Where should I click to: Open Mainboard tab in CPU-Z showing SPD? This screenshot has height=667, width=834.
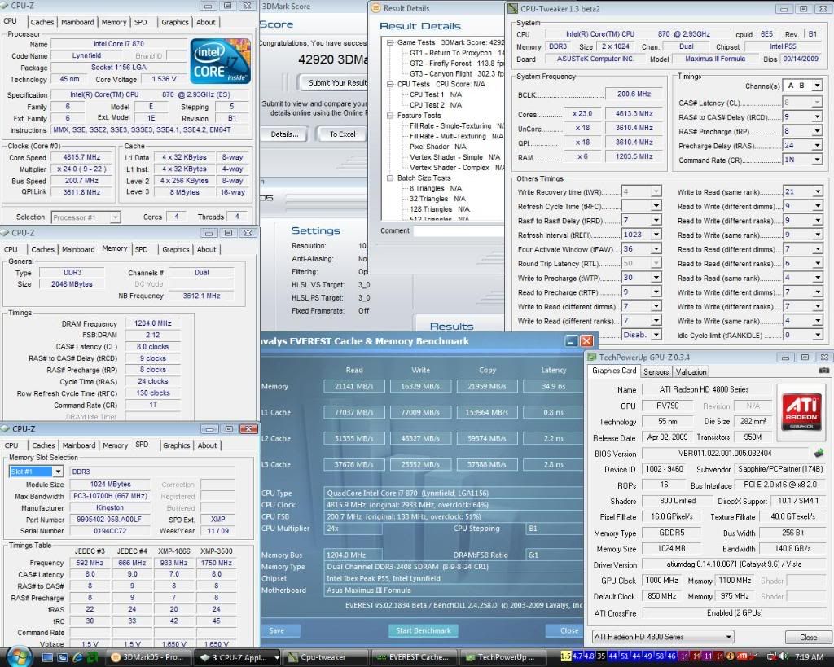coord(79,445)
